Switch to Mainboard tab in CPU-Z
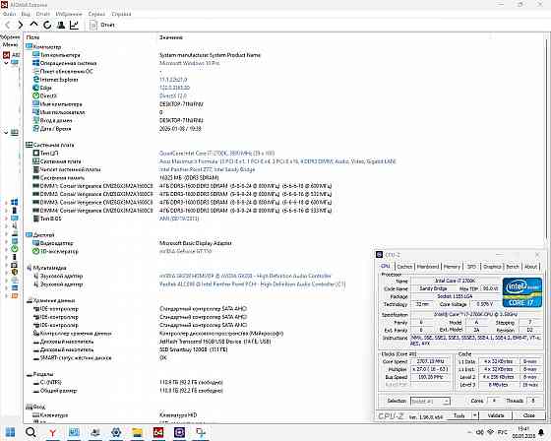This screenshot has height=441, width=551. point(428,267)
